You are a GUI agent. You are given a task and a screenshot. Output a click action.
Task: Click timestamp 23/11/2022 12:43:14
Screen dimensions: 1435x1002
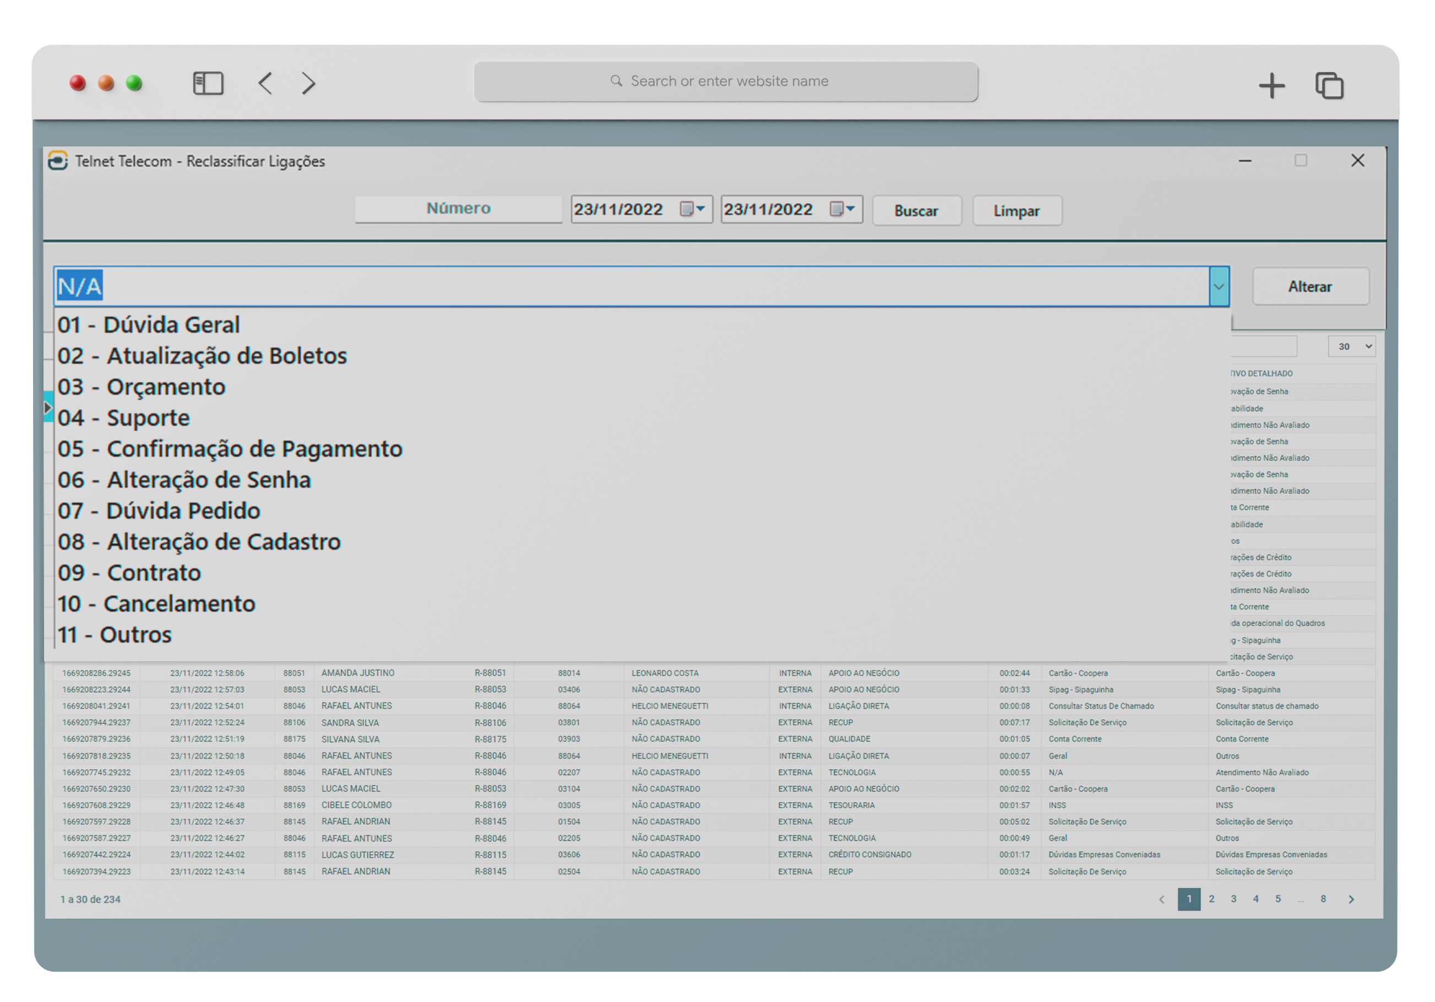pyautogui.click(x=207, y=872)
